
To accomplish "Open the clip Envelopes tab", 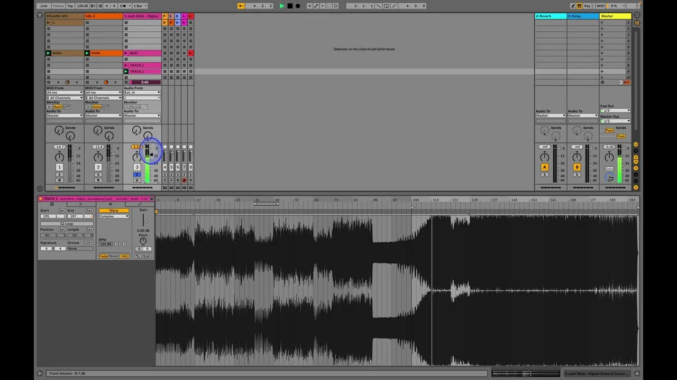I will pos(140,204).
